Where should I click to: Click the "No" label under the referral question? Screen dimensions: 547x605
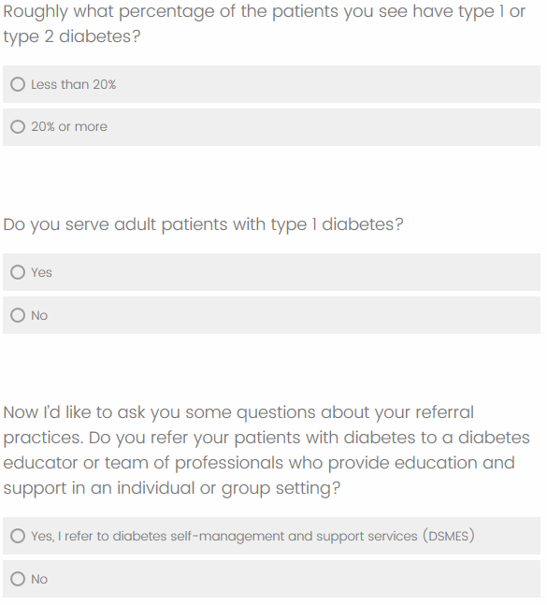(39, 579)
